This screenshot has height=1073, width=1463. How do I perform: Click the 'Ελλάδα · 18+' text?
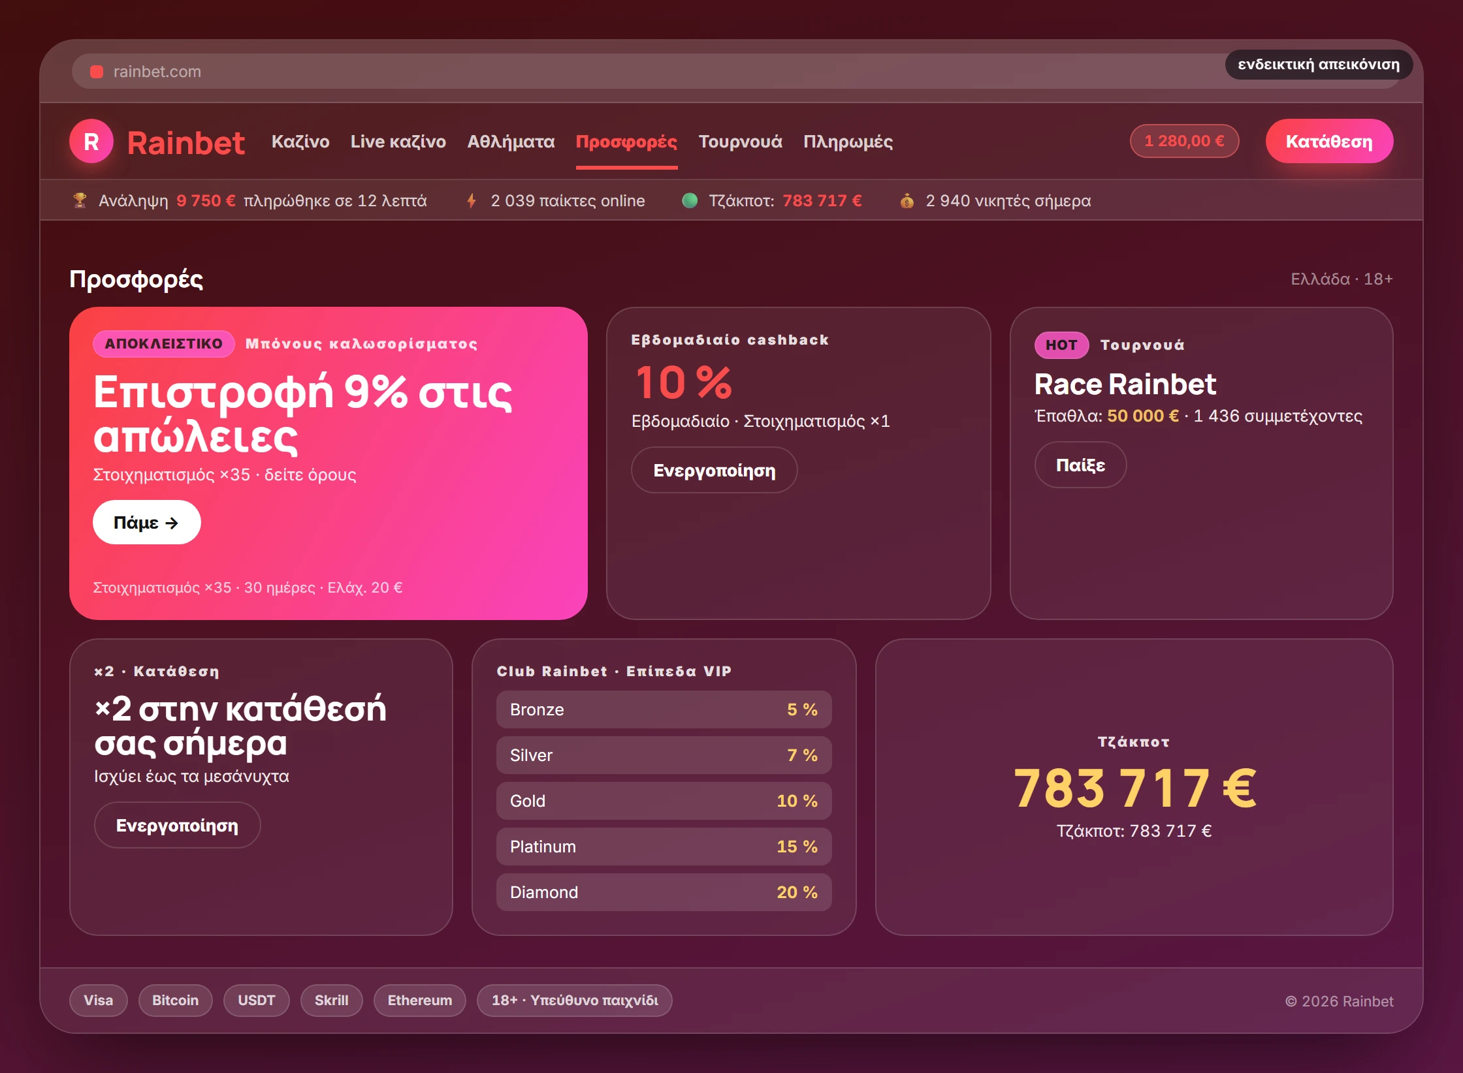click(x=1342, y=279)
